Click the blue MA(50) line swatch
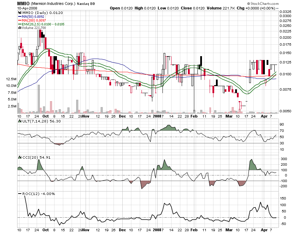This screenshot has height=233, width=297. [20, 17]
